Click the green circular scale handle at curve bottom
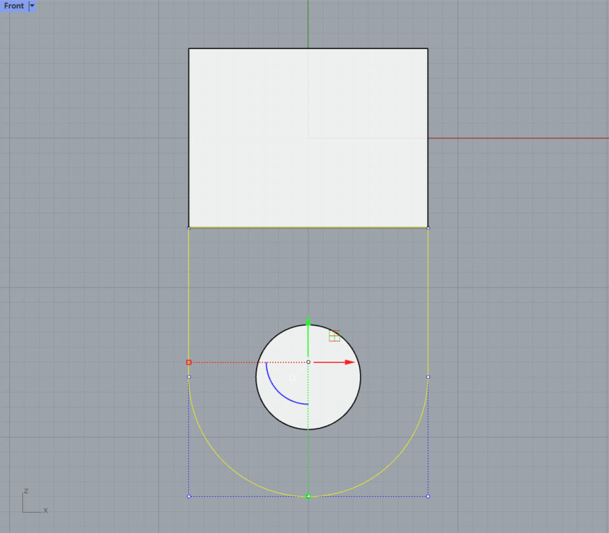Viewport: 609px width, 533px height. pos(308,496)
